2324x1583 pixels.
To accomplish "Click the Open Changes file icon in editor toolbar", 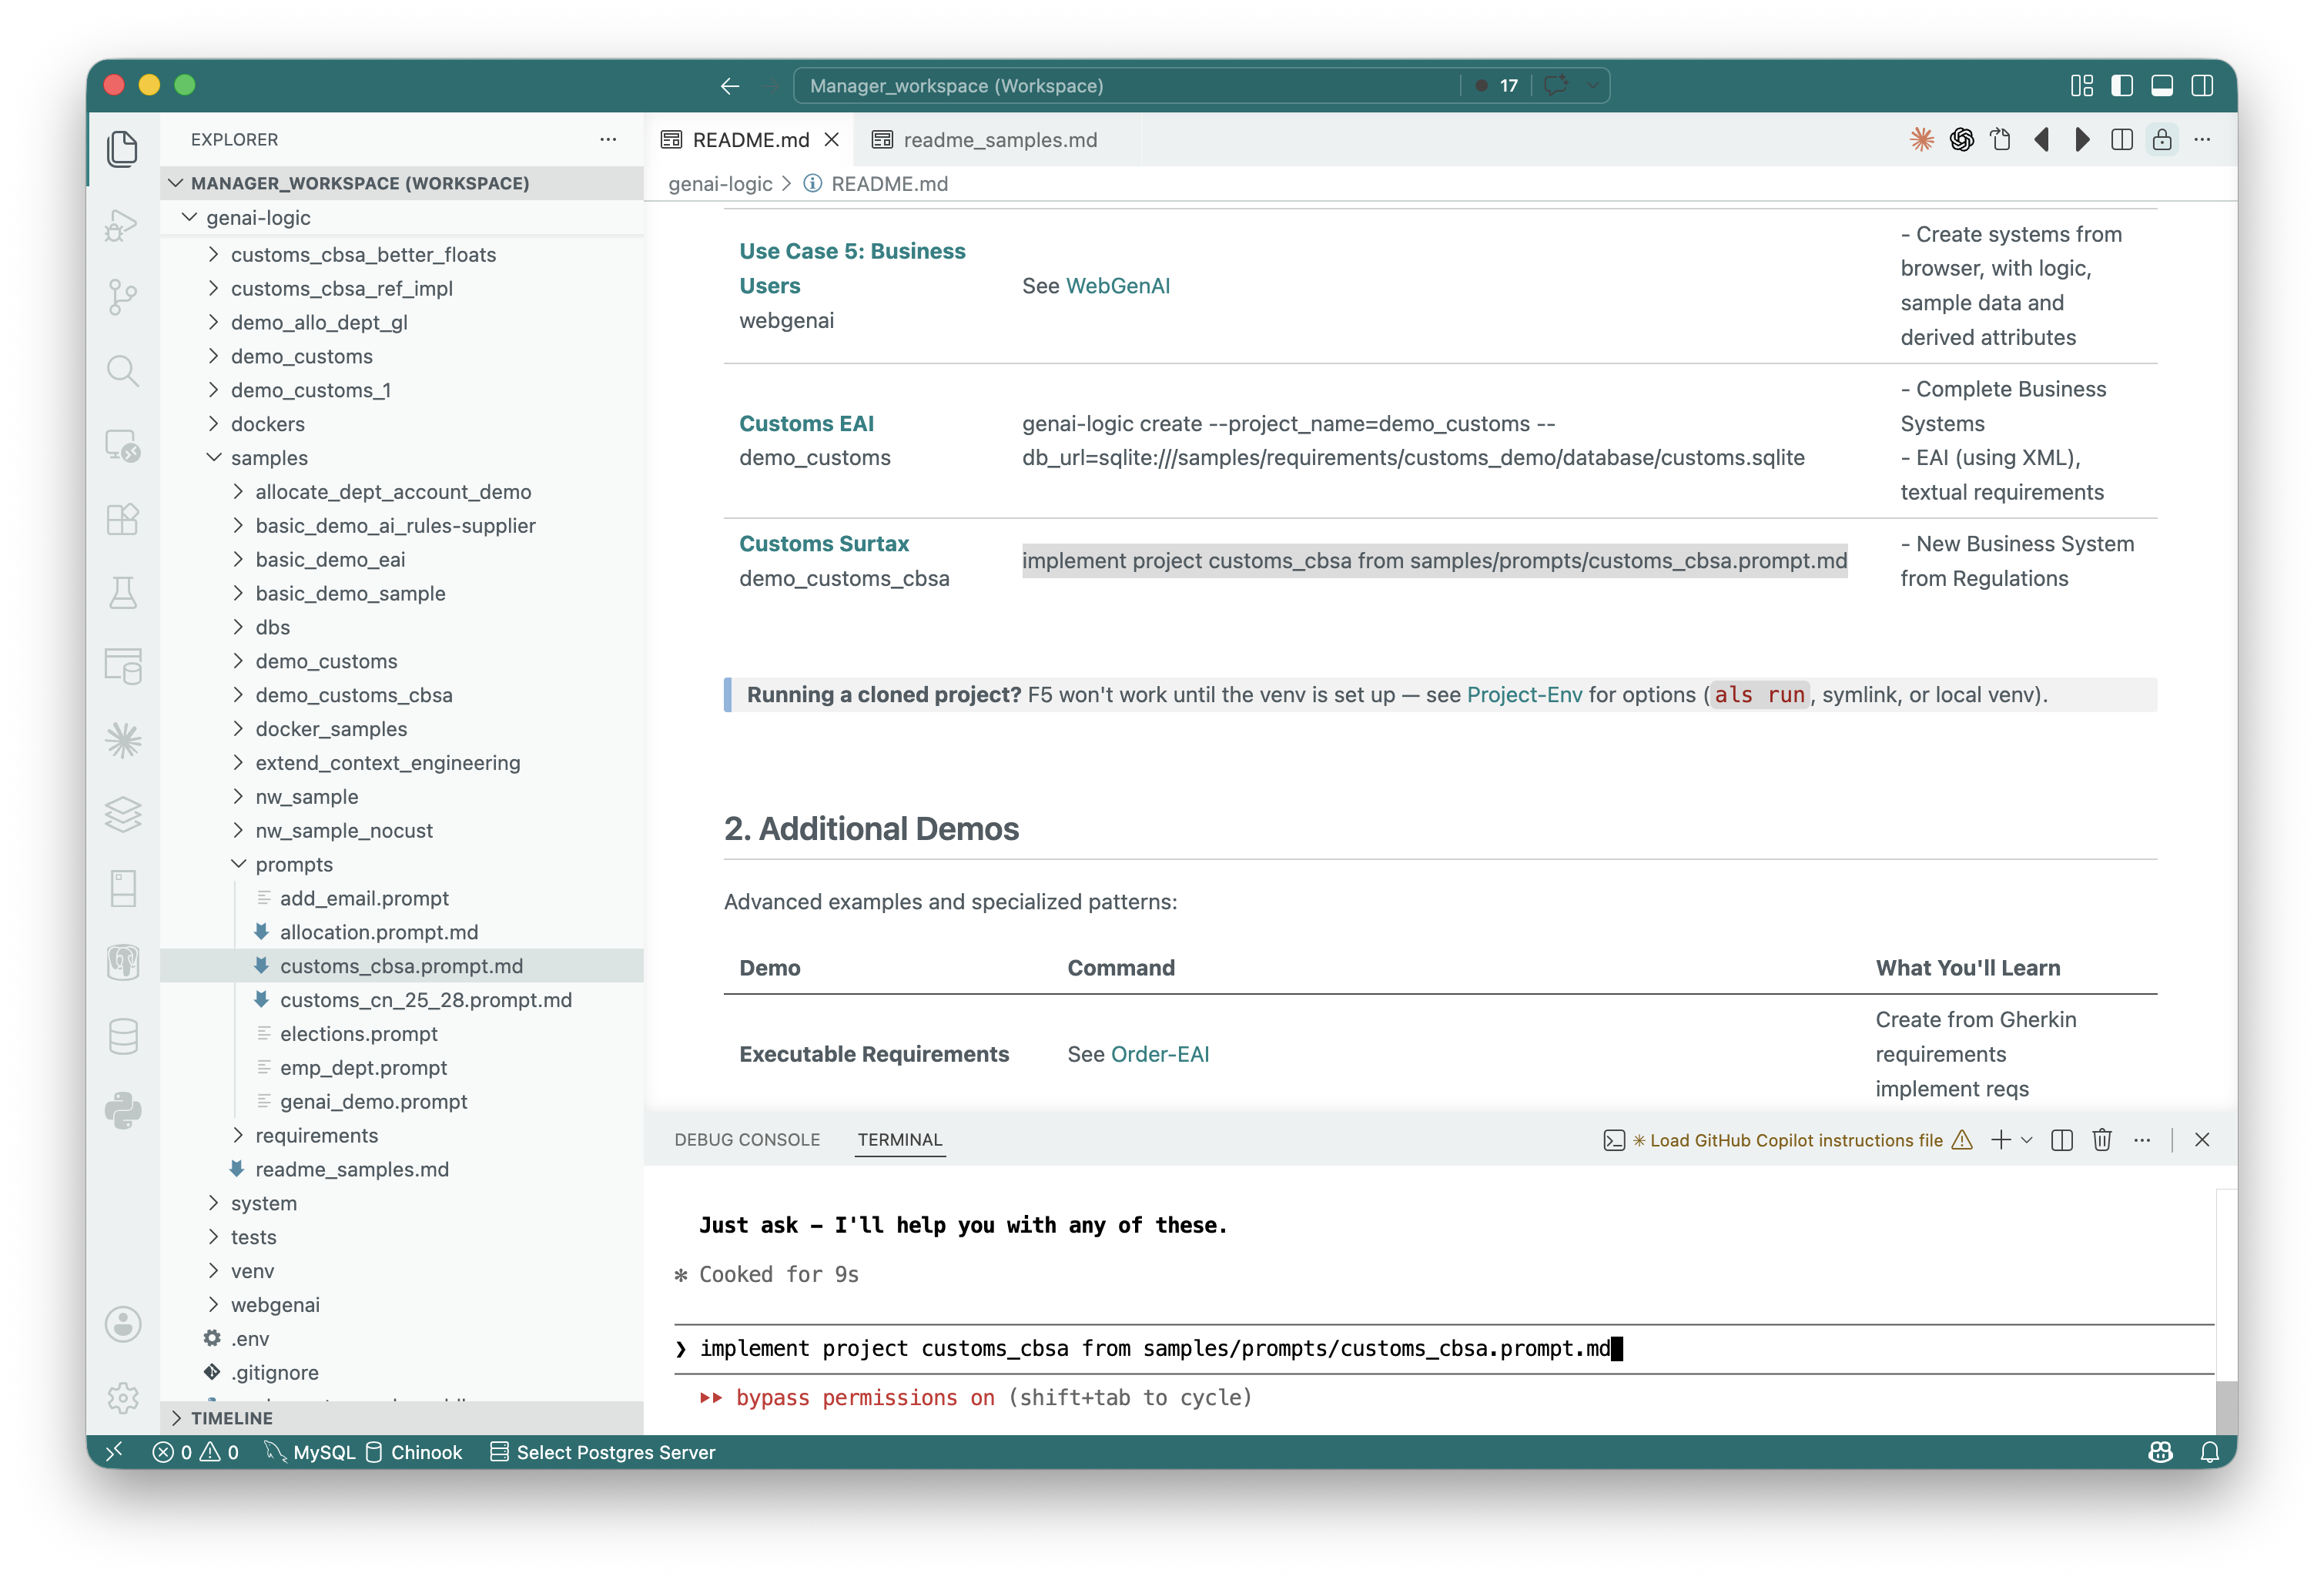I will (x=2001, y=140).
